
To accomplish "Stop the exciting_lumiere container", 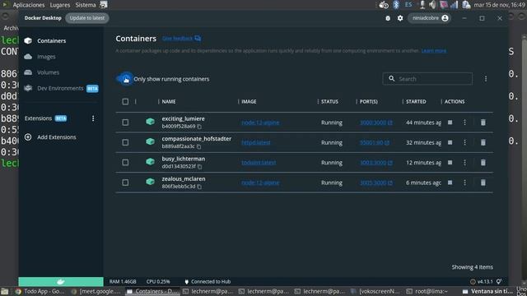I will click(450, 123).
